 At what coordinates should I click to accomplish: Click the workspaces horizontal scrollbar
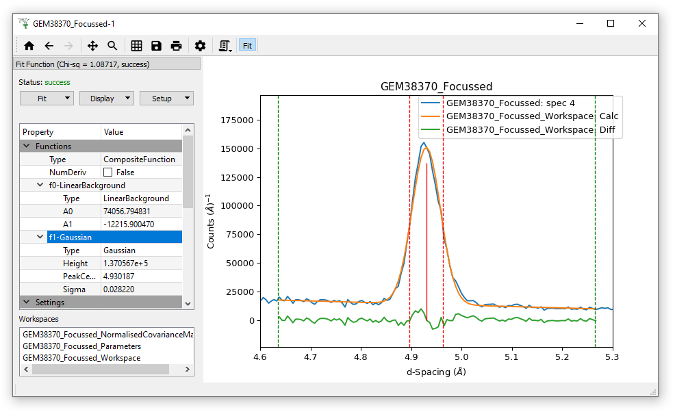pyautogui.click(x=100, y=370)
